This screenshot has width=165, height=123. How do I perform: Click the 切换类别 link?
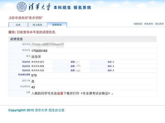[138, 24]
